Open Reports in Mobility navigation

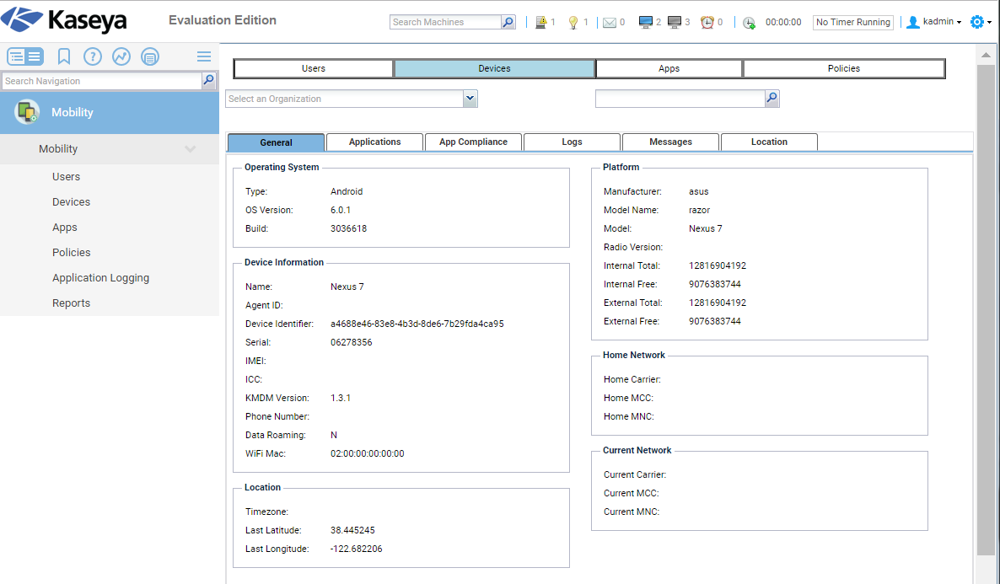point(72,303)
